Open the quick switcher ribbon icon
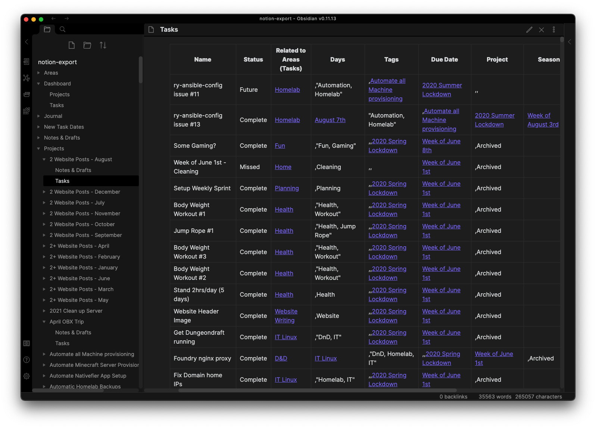 26,62
